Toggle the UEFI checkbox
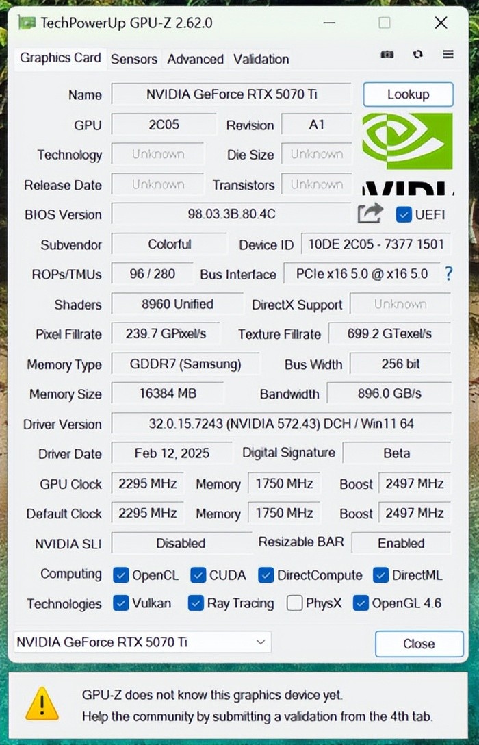The height and width of the screenshot is (745, 479). 404,214
